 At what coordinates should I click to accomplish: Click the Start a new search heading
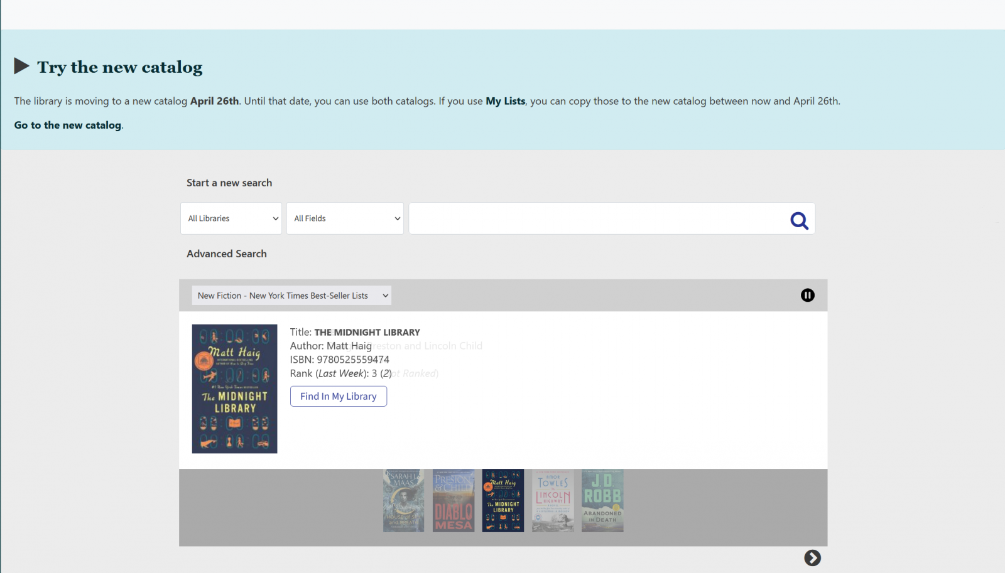coord(229,183)
